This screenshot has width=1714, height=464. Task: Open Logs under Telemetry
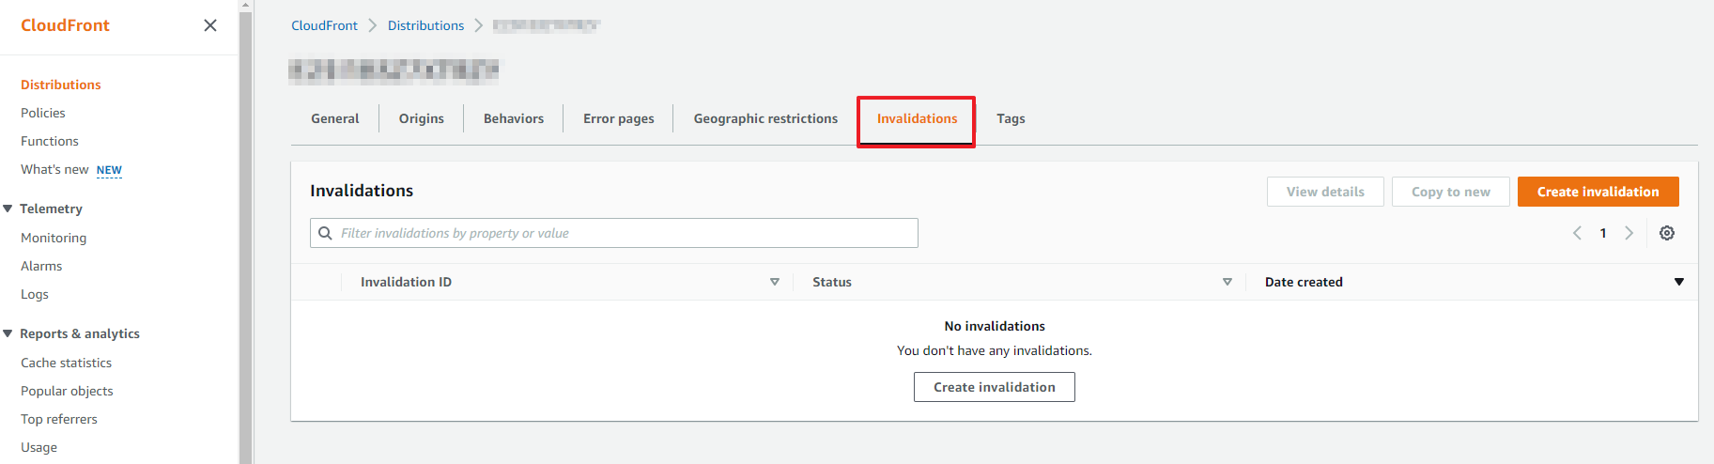tap(35, 294)
